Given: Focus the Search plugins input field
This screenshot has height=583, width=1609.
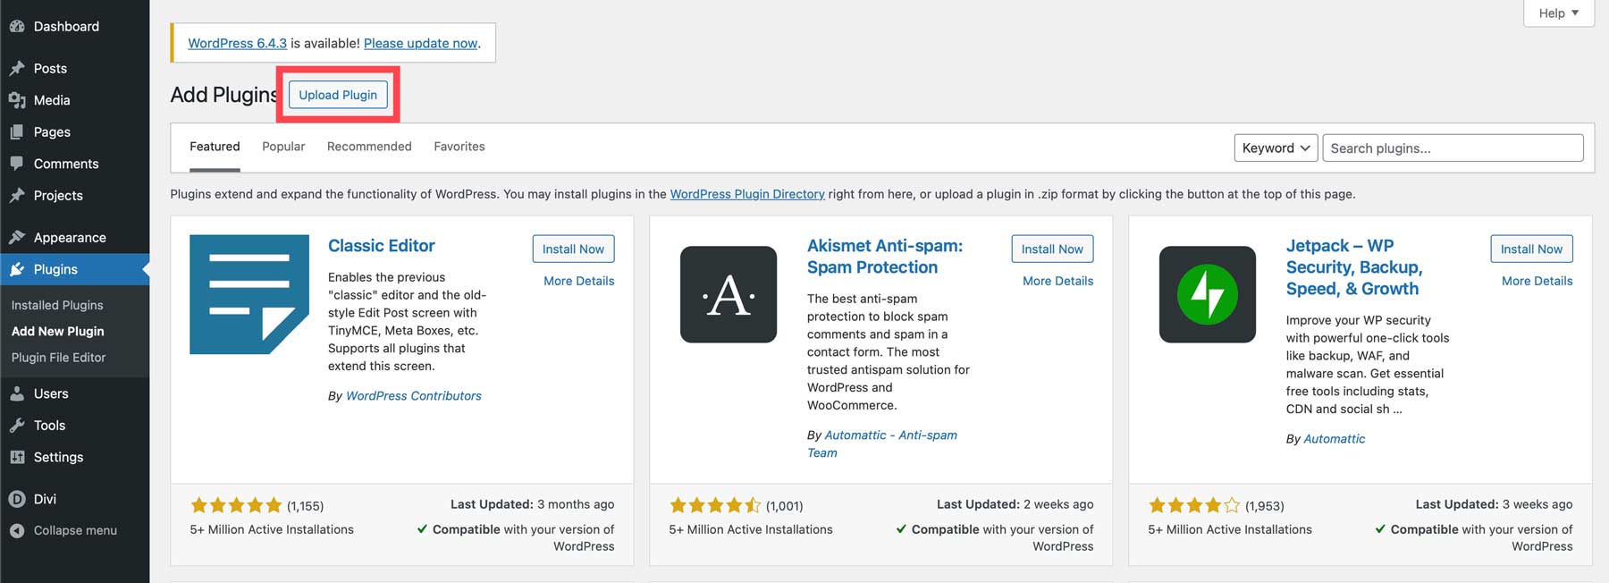Looking at the screenshot, I should point(1453,148).
